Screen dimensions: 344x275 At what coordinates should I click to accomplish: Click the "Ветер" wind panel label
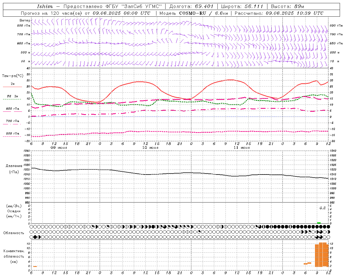pyautogui.click(x=25, y=20)
